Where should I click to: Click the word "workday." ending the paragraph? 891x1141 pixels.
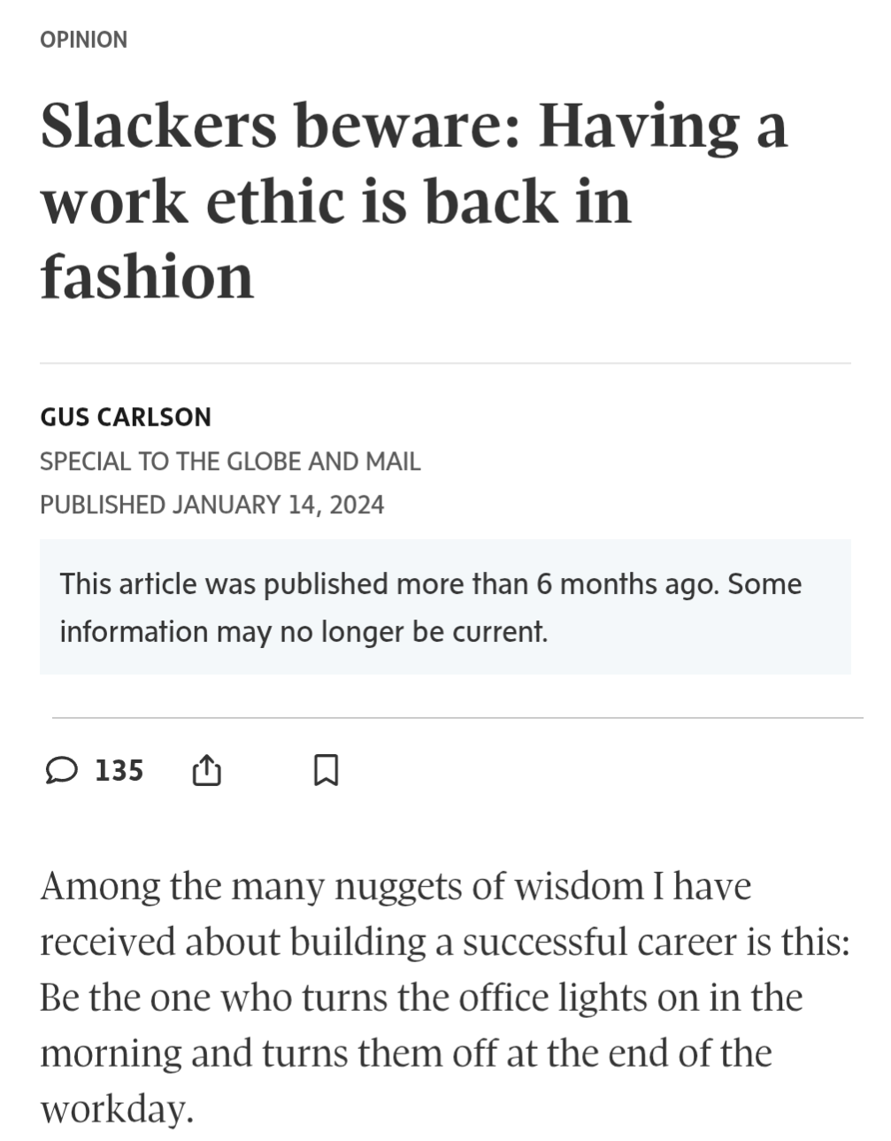[x=116, y=1109]
